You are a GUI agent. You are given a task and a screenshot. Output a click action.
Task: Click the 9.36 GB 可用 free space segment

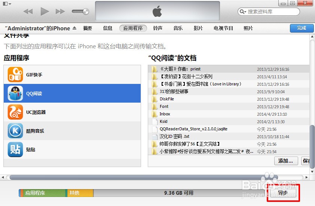[x=178, y=193]
